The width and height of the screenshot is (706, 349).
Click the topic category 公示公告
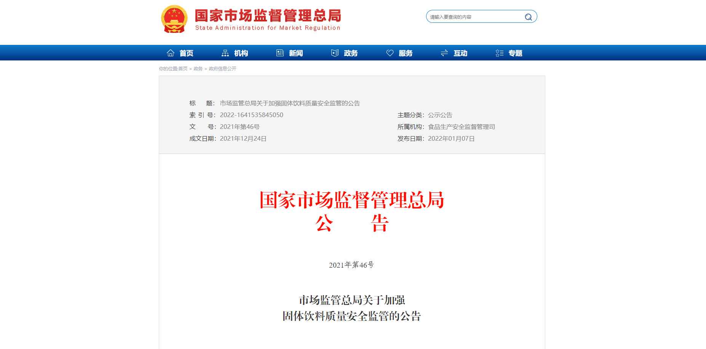(440, 115)
